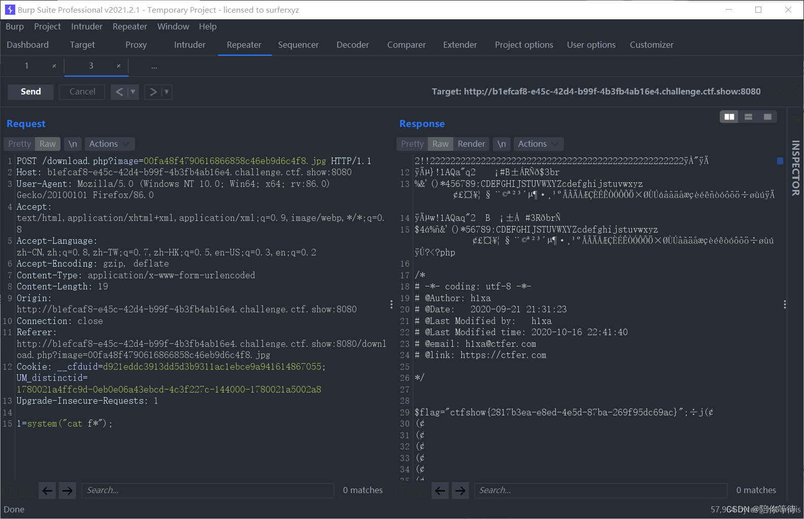Select Repeater sub-tab 3
This screenshot has height=519, width=804.
tap(91, 66)
